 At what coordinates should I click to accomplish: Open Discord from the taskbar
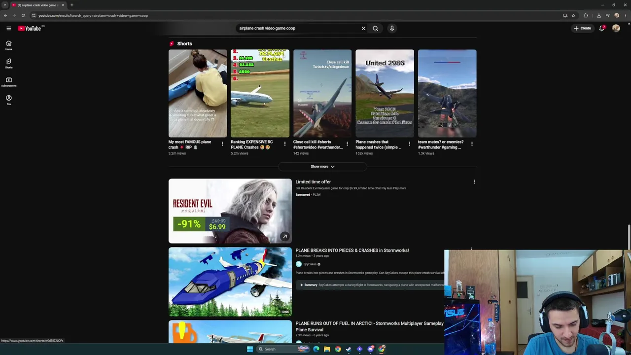point(370,349)
